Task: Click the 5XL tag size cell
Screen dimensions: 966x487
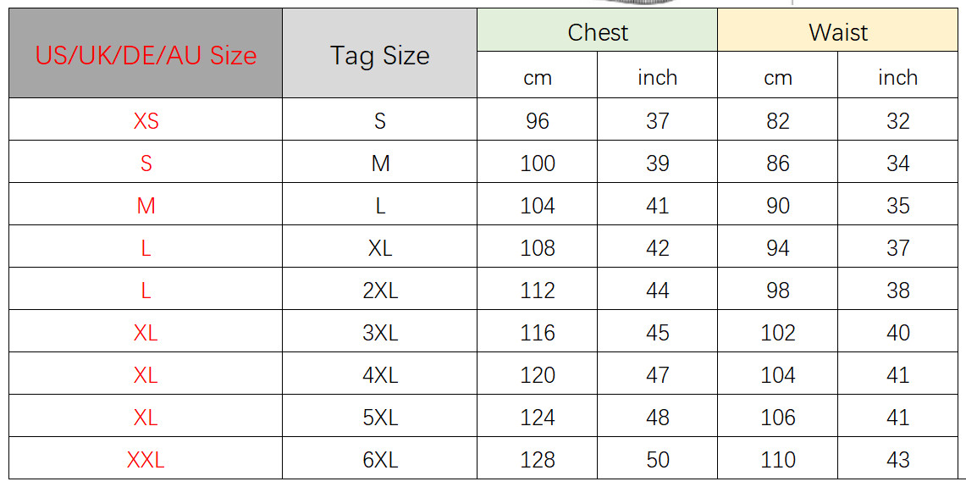Action: 379,417
